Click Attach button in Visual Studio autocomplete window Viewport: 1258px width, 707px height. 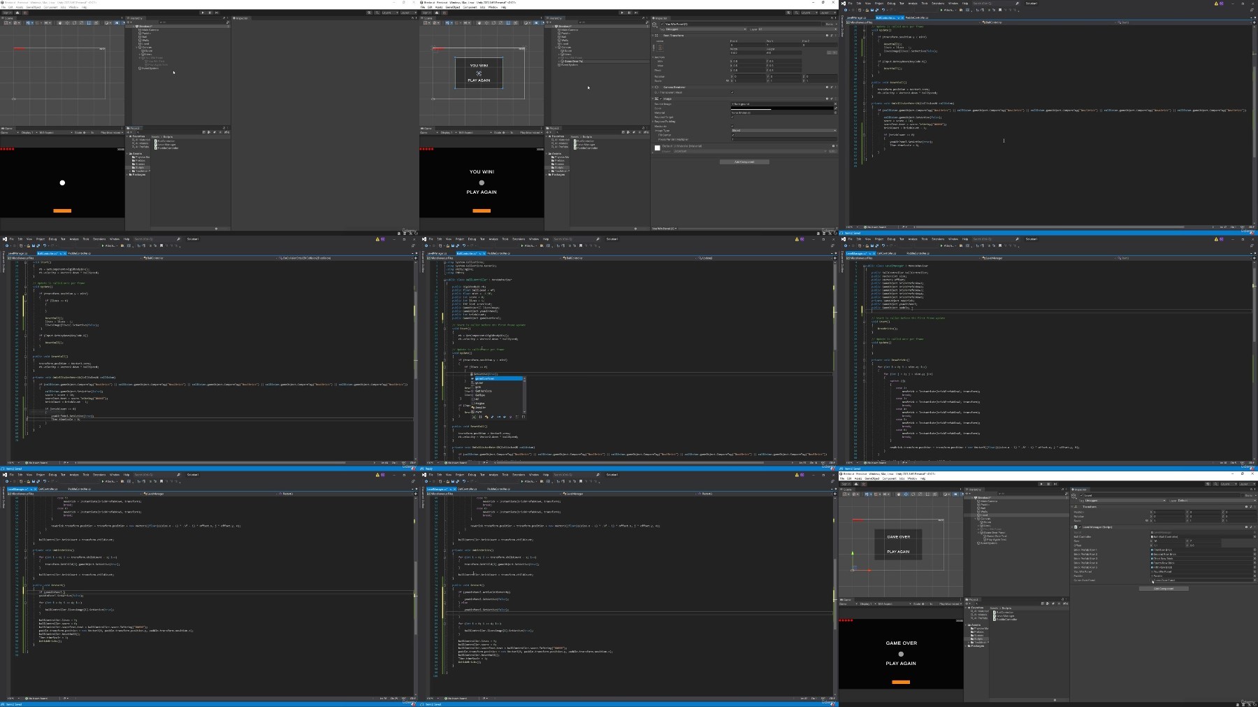click(x=528, y=245)
